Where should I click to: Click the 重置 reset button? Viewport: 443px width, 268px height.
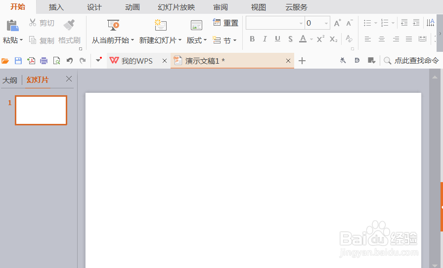(225, 23)
